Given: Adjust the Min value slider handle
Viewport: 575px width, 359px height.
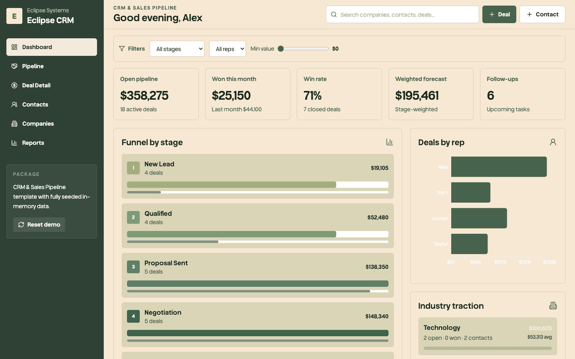Looking at the screenshot, I should 281,49.
